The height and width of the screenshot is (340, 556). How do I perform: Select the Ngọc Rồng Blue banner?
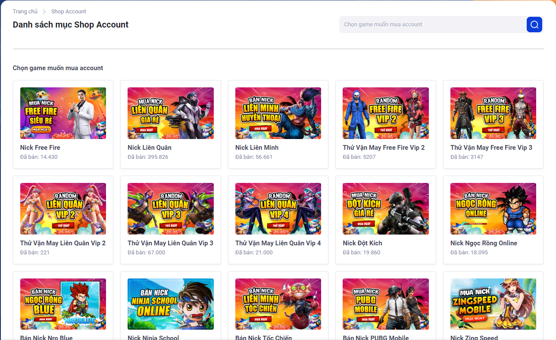[x=63, y=304]
